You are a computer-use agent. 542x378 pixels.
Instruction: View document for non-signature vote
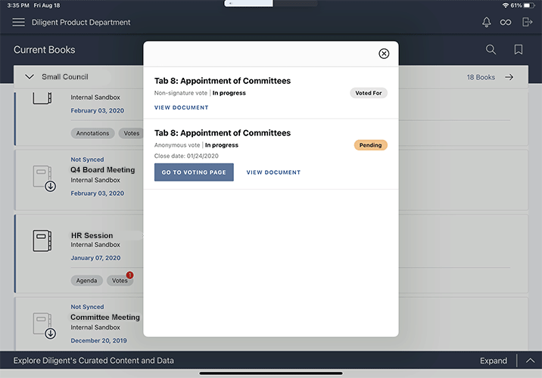coord(181,108)
